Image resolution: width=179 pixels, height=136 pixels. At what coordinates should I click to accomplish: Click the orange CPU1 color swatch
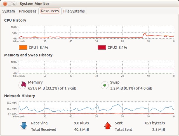(x=23, y=48)
